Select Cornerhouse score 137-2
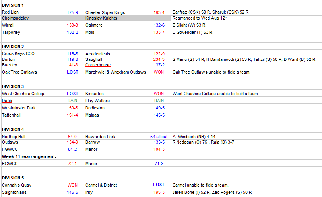The width and height of the screenshot is (322, 197). [x=159, y=65]
